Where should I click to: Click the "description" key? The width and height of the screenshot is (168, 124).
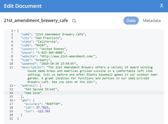[32, 67]
